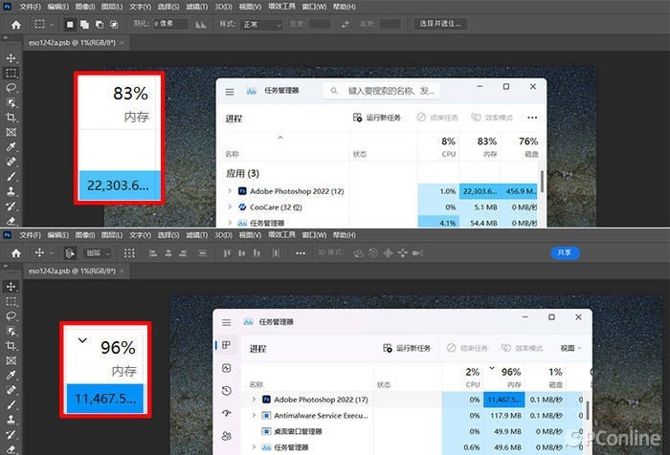Screen dimensions: 670x455
Task: Open the 样式 正常 style dropdown
Action: pos(262,25)
